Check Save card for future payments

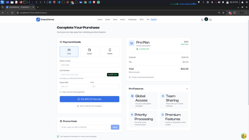(61, 92)
